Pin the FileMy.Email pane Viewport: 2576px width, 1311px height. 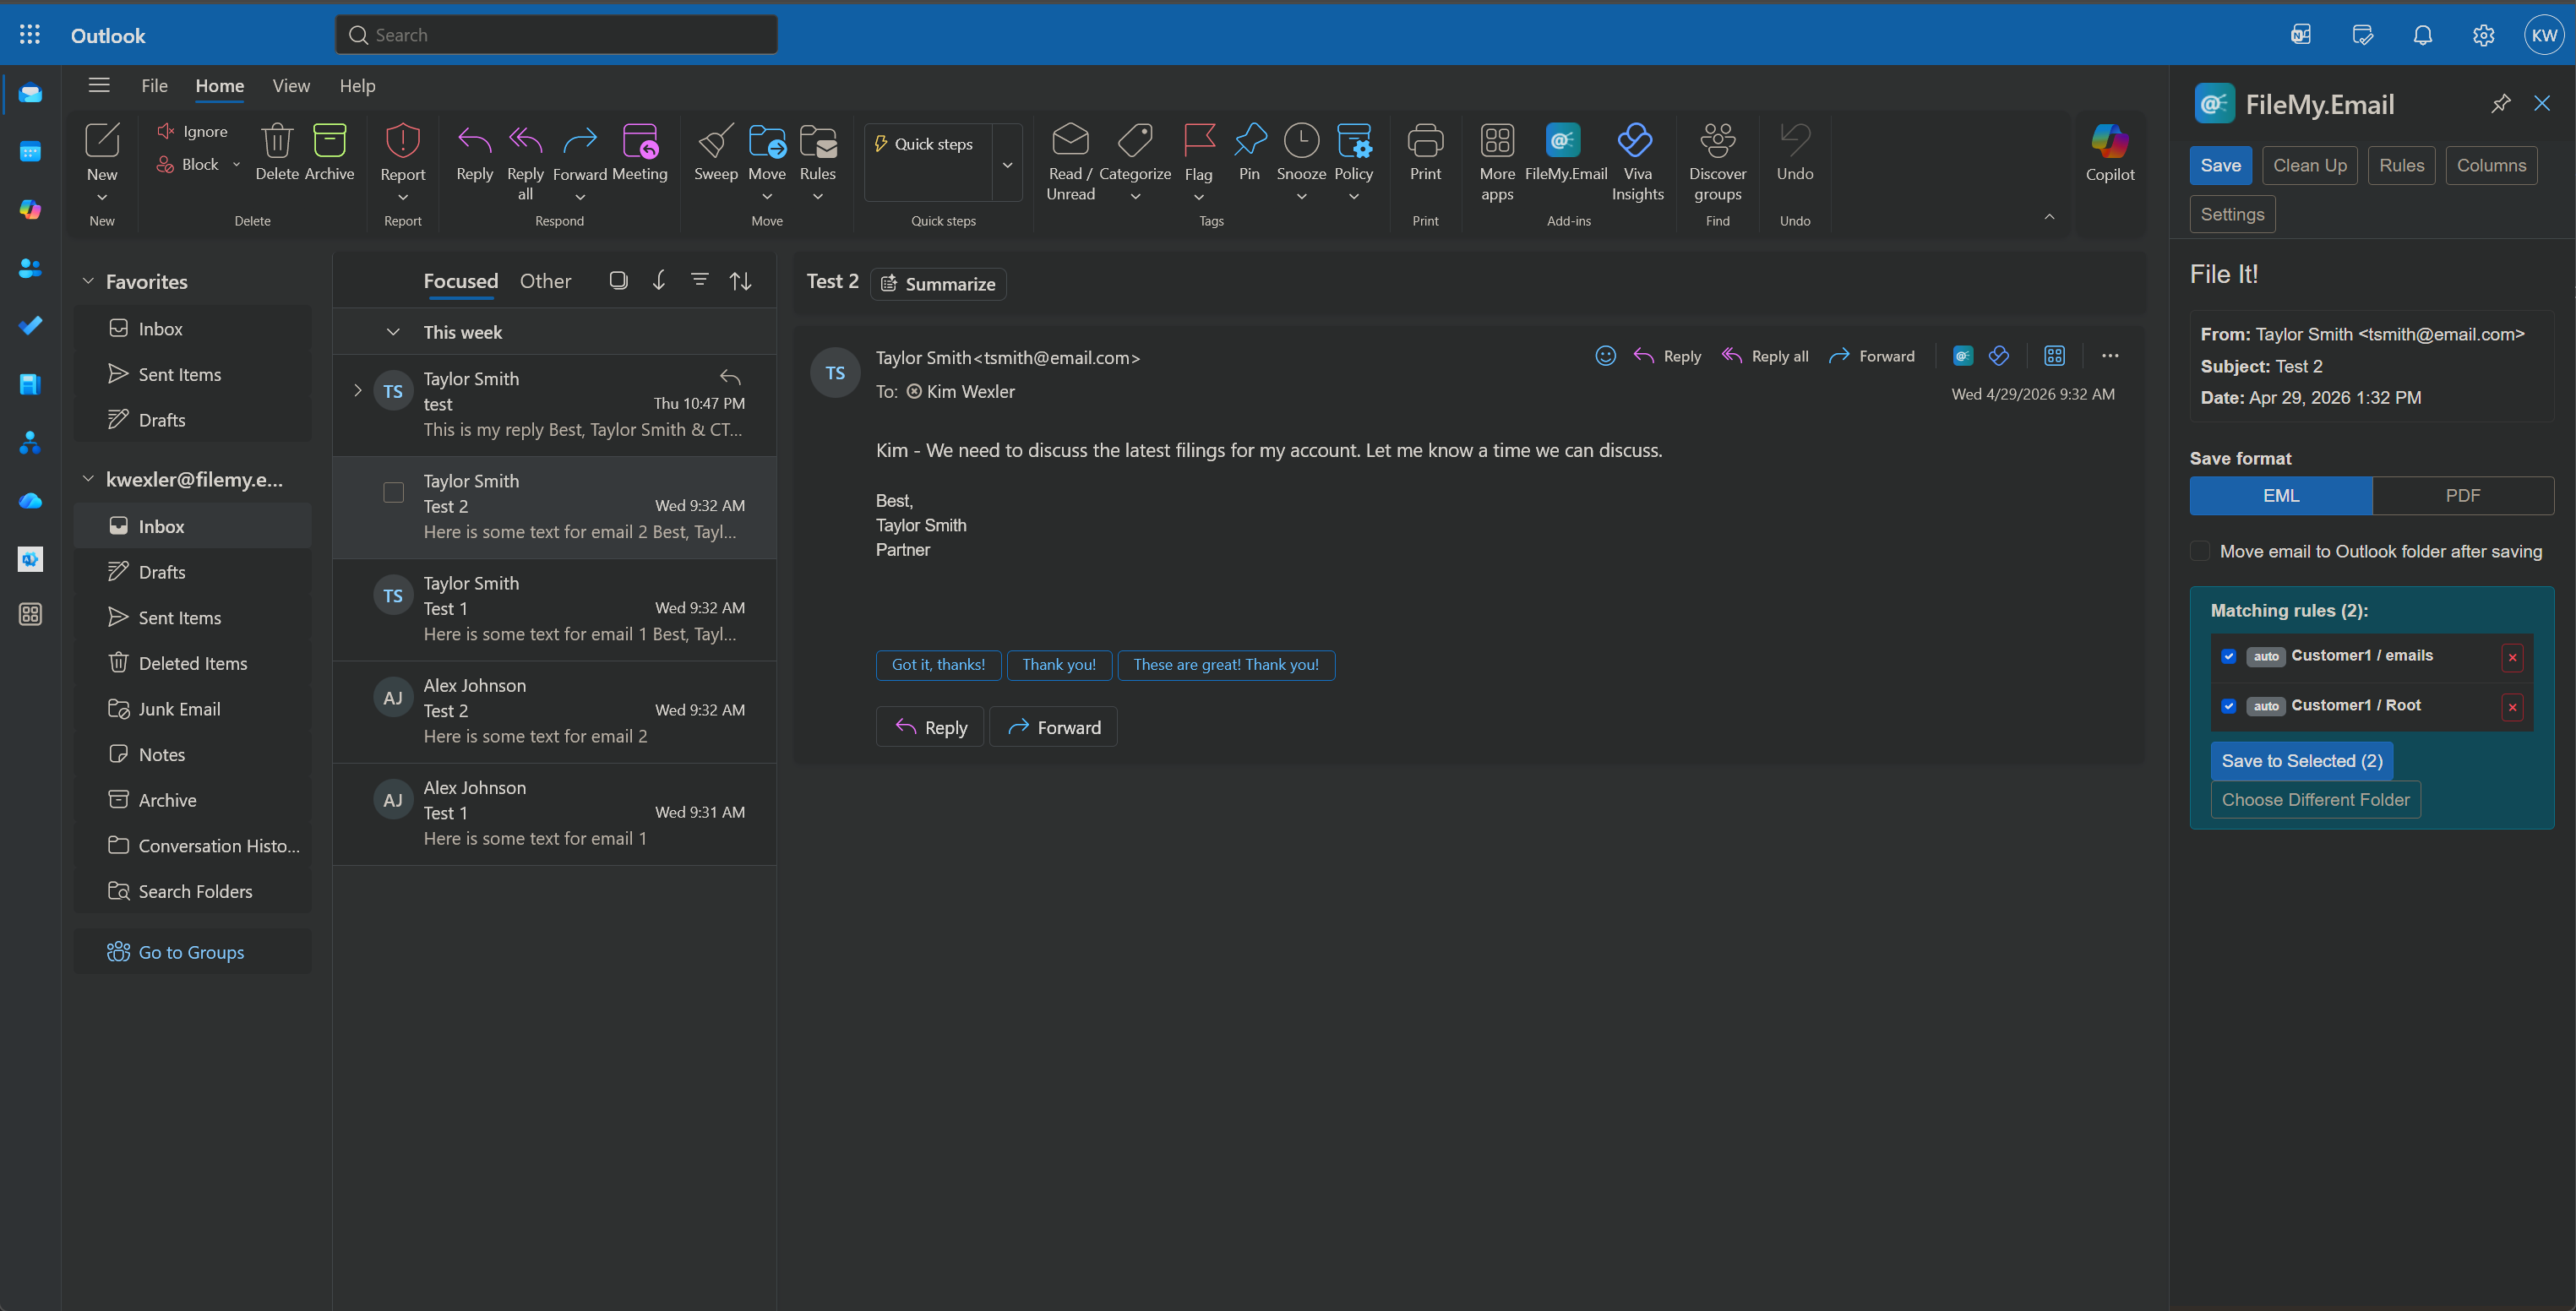[2501, 103]
